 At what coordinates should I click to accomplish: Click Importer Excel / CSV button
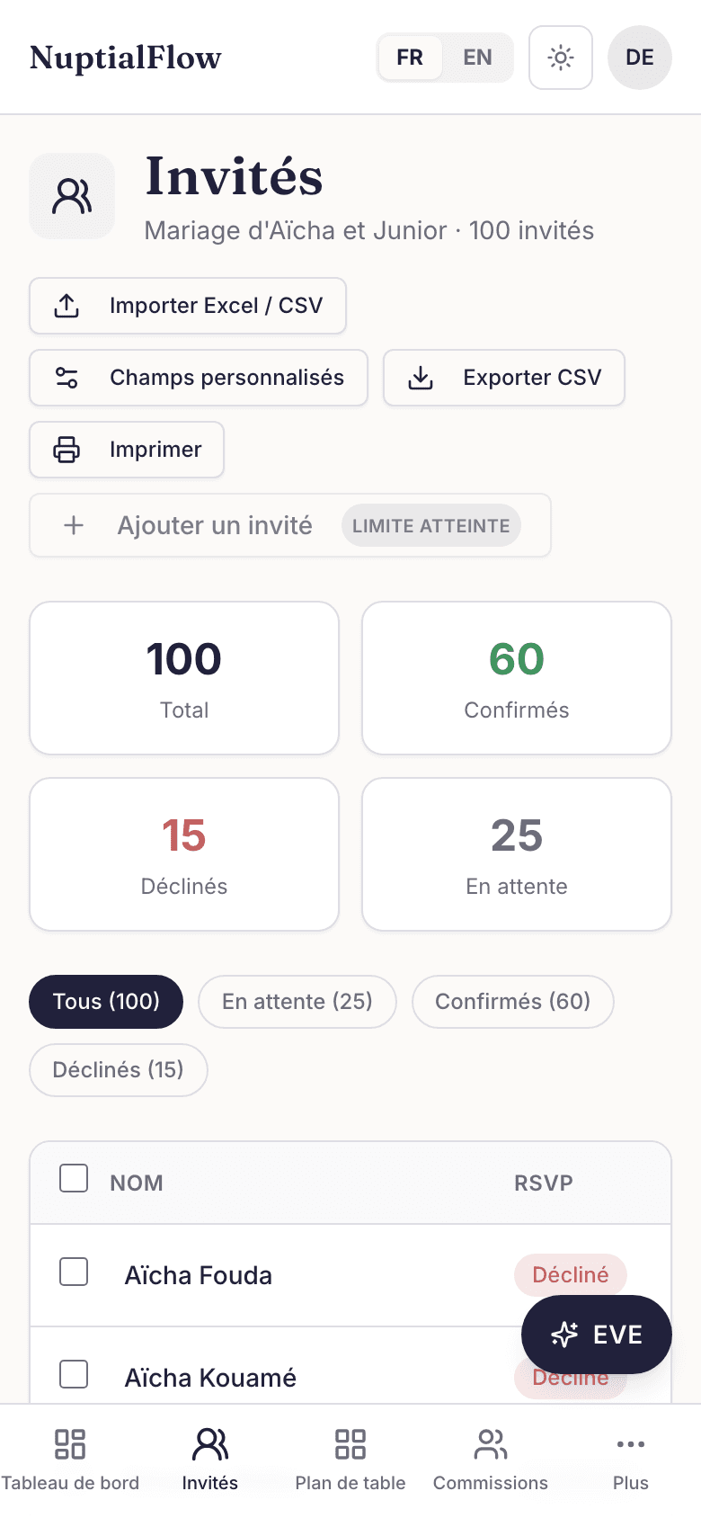pos(188,306)
